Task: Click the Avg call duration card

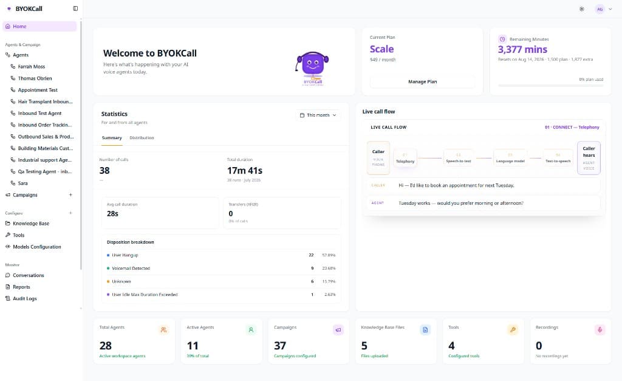Action: [x=160, y=213]
